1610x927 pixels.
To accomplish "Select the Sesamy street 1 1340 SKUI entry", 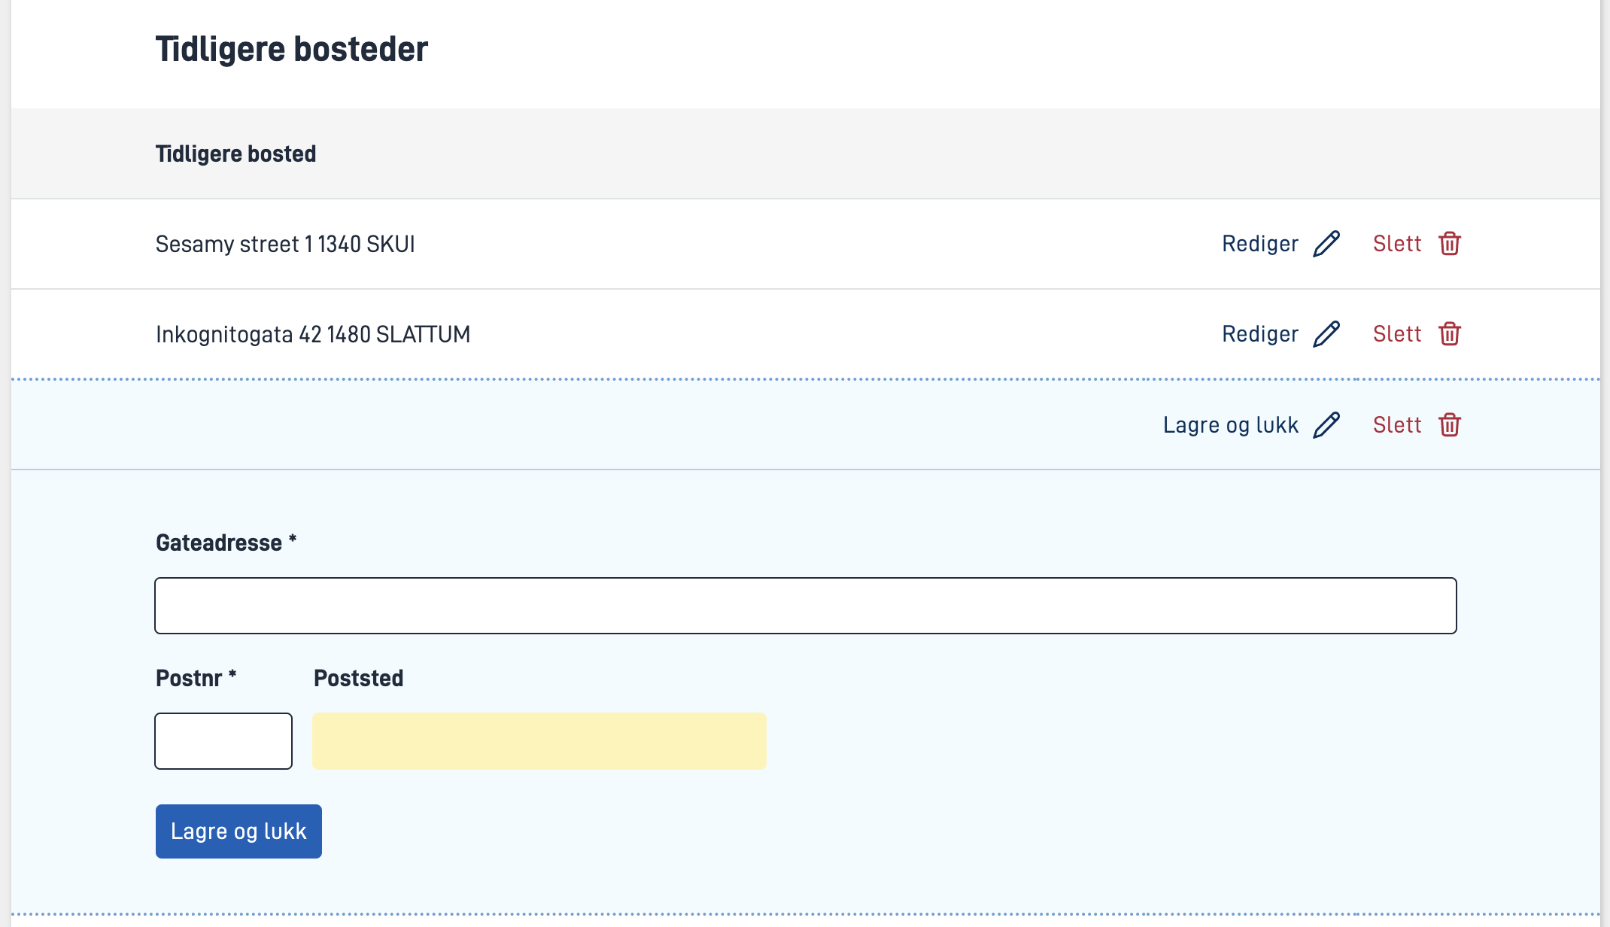I will (285, 245).
